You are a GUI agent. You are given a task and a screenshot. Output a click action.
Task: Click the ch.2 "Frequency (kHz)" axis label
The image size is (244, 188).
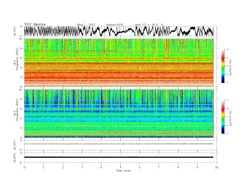(17, 109)
